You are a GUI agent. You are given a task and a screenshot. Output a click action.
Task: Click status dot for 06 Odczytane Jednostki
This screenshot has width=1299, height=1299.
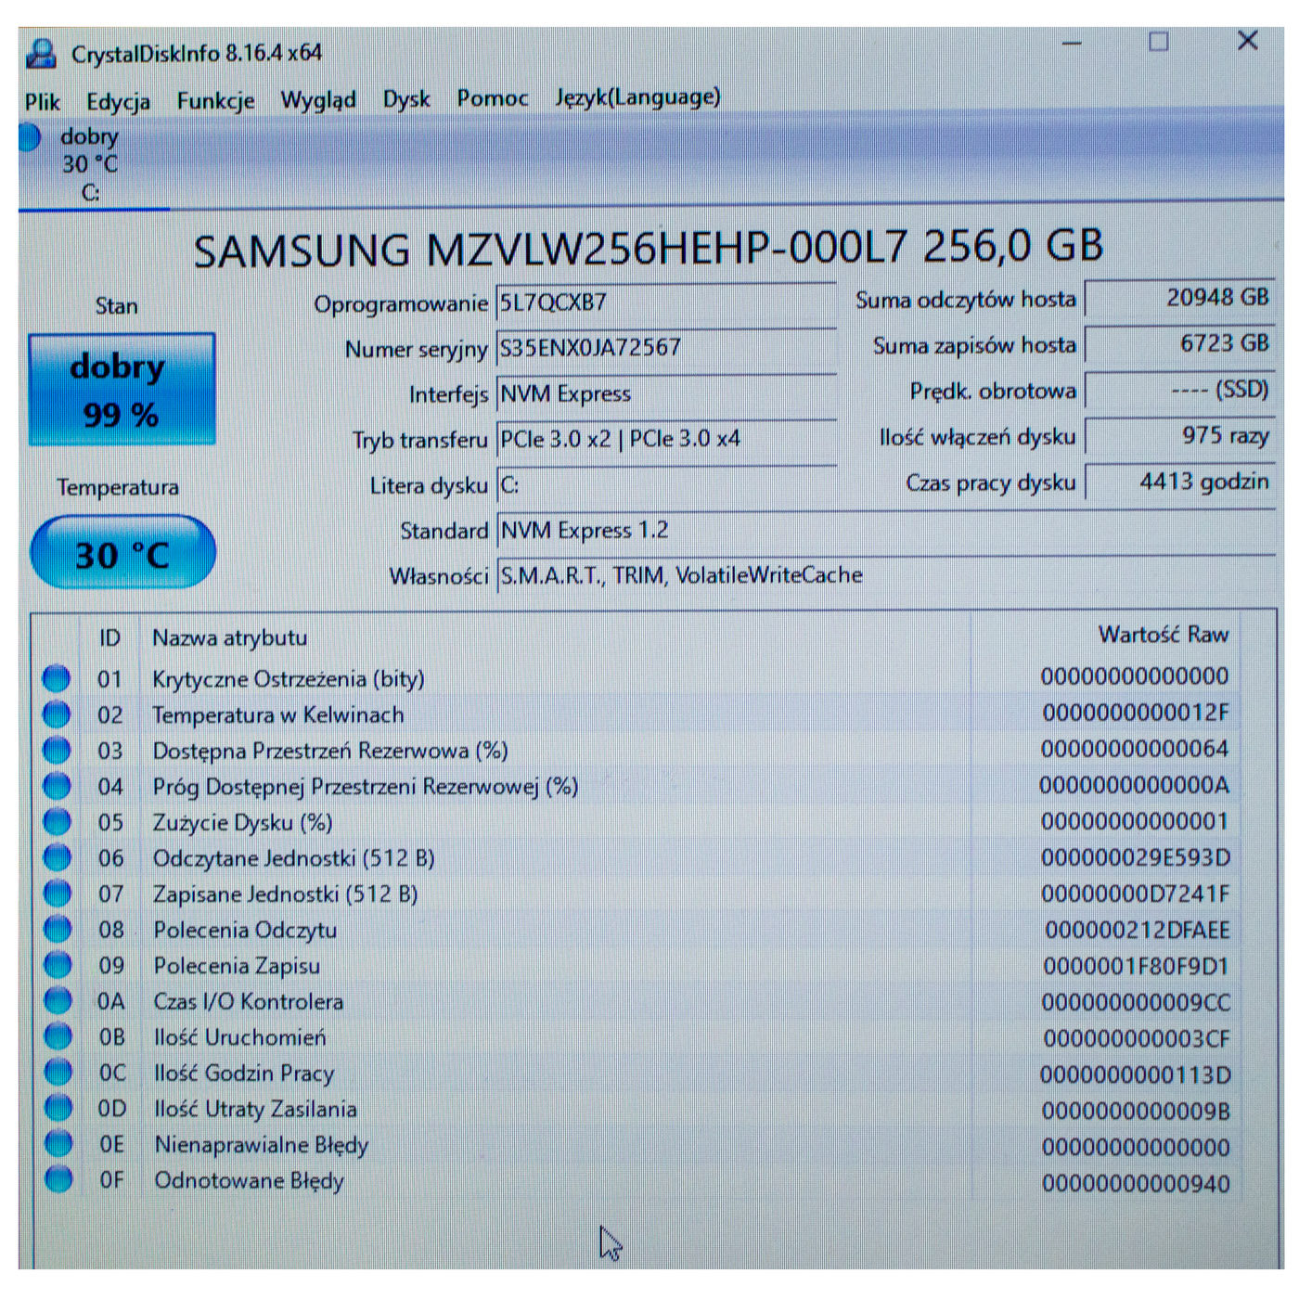click(x=57, y=857)
